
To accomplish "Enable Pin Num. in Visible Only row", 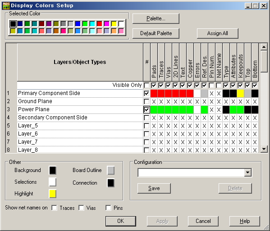I will [x=211, y=85].
